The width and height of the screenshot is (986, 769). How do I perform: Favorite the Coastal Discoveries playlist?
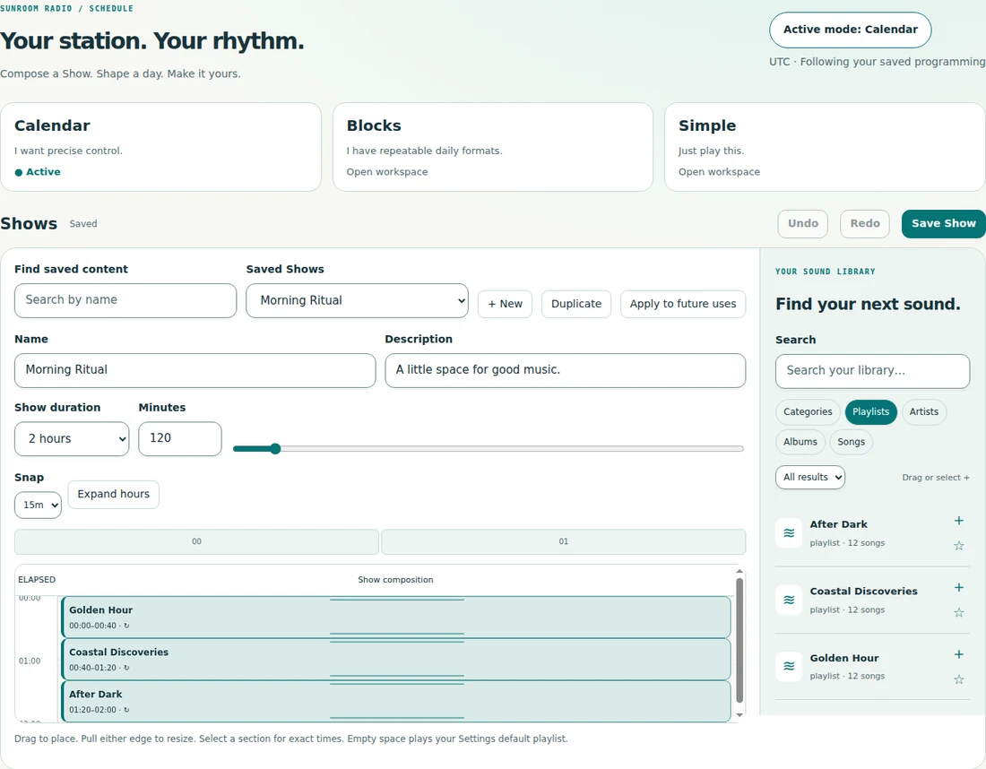coord(958,612)
